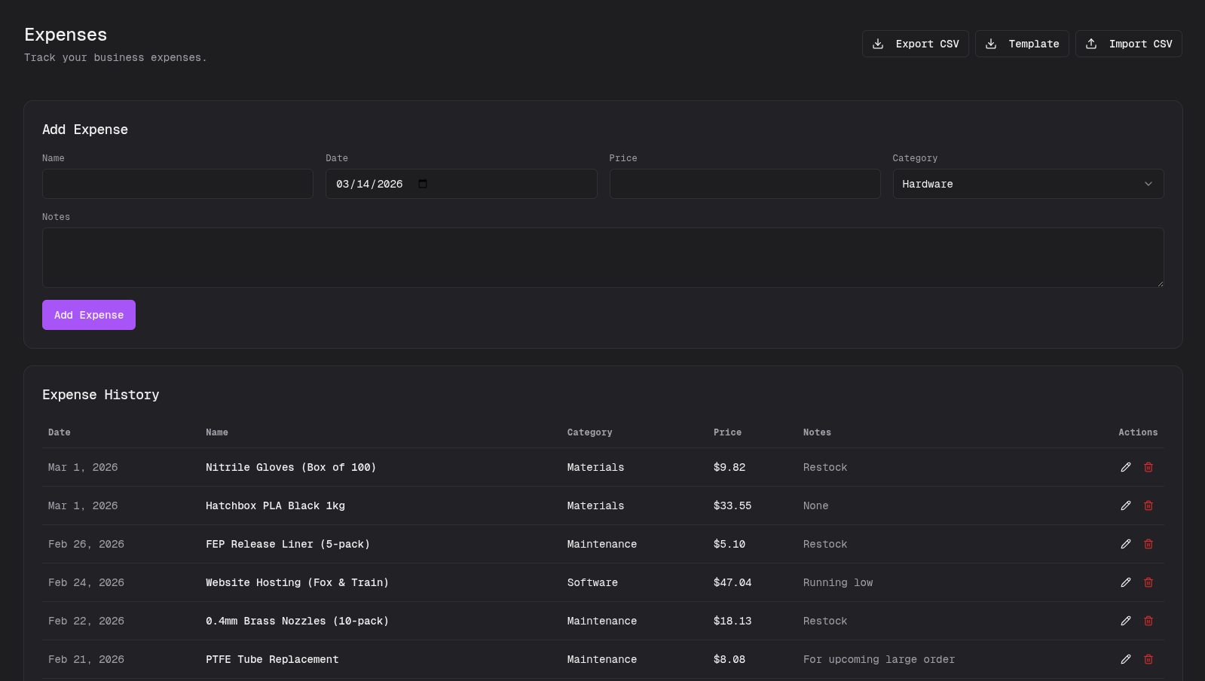The height and width of the screenshot is (681, 1205).
Task: Click into the Notes text area
Action: click(603, 258)
